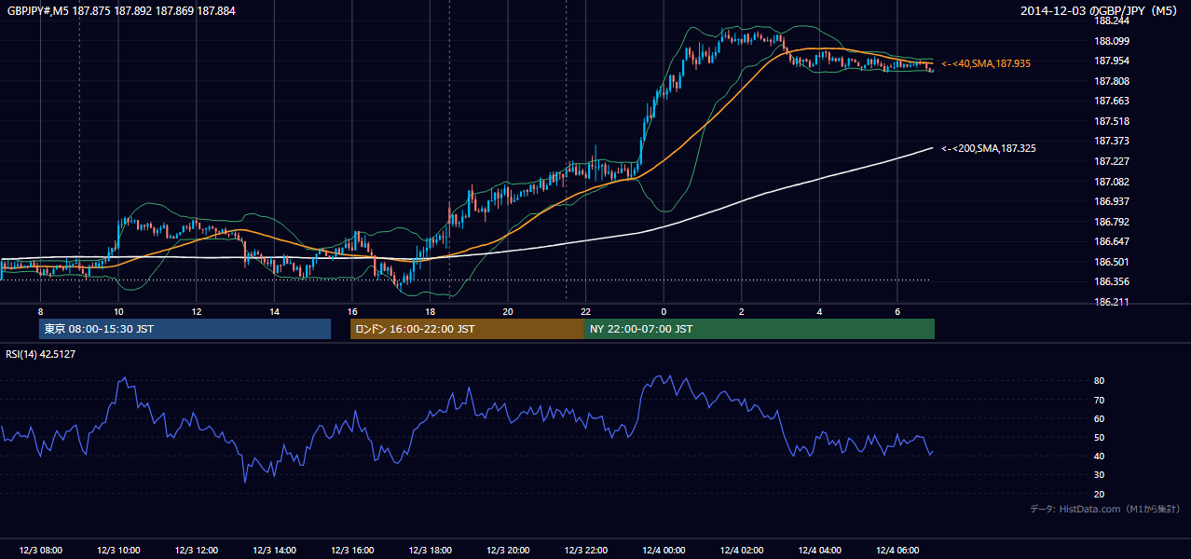
Task: Click price level 188.099 on price axis
Action: 1113,41
